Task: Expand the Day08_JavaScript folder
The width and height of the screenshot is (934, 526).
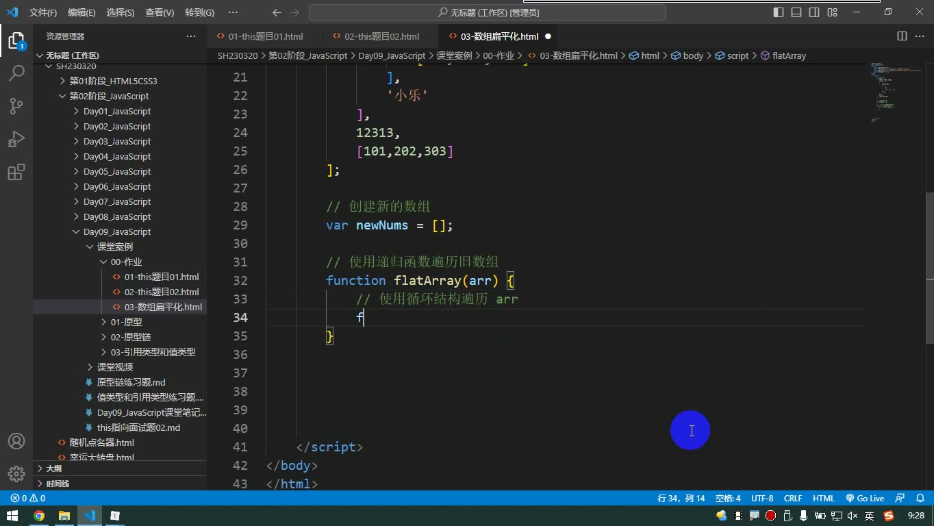Action: [x=116, y=216]
